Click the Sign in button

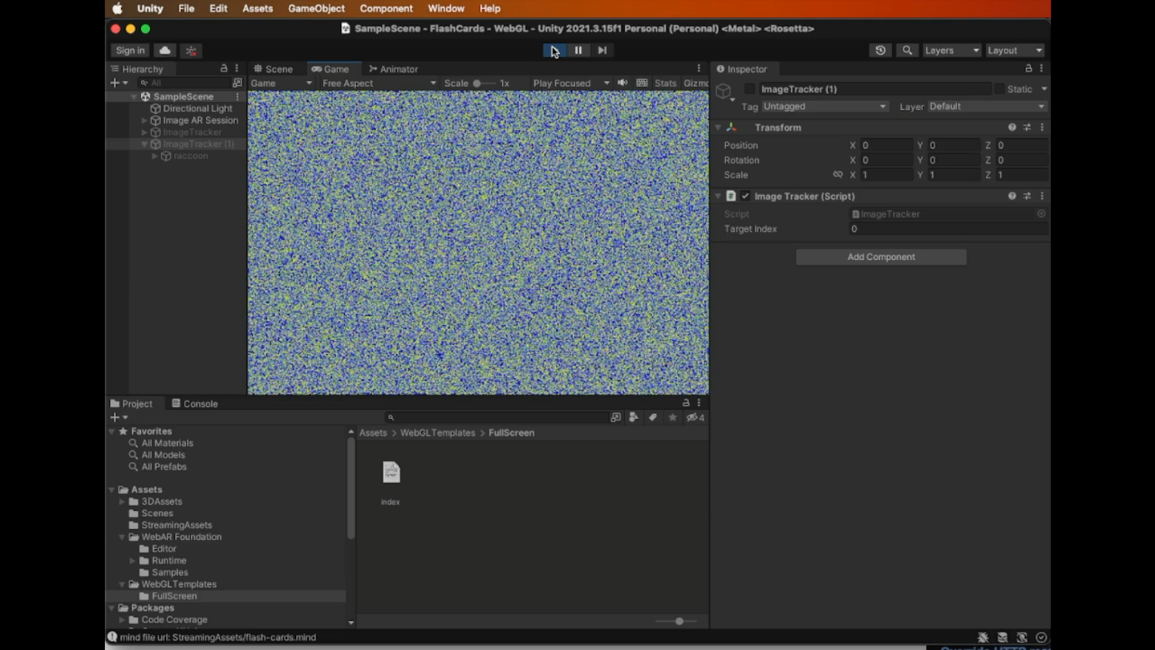pos(130,50)
